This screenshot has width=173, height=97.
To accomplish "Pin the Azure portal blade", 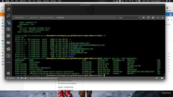I will point(168,20).
